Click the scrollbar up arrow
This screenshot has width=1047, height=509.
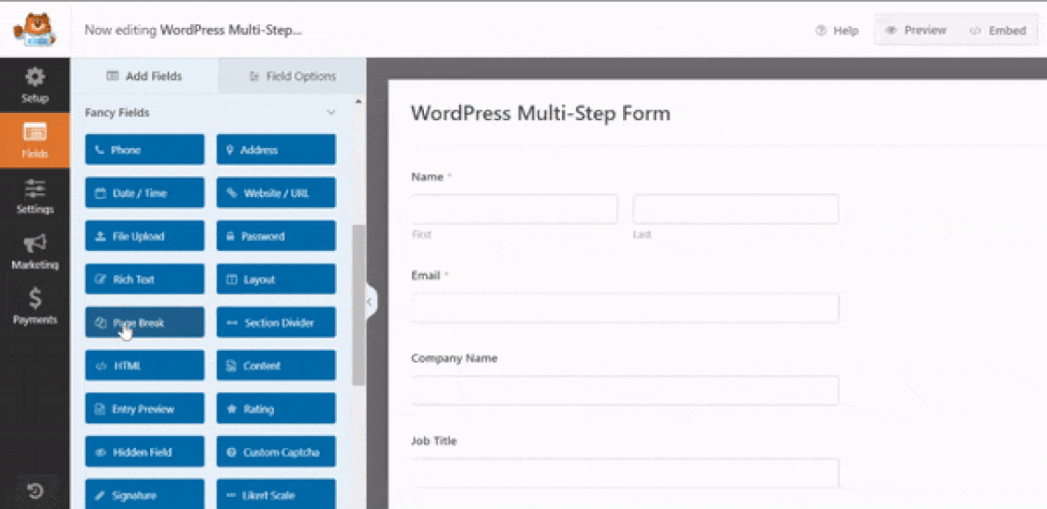tap(358, 101)
